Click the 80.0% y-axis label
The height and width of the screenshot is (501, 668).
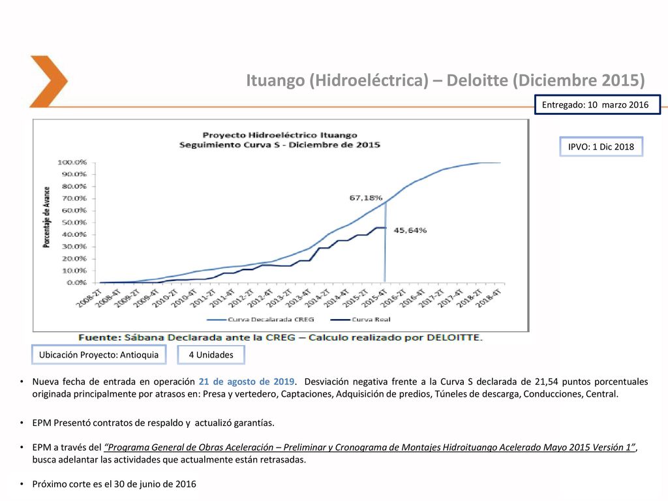coord(74,186)
